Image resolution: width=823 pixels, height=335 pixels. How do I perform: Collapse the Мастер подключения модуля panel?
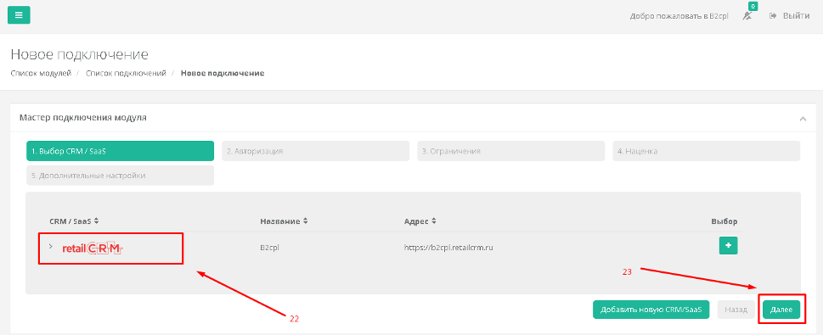pos(803,119)
